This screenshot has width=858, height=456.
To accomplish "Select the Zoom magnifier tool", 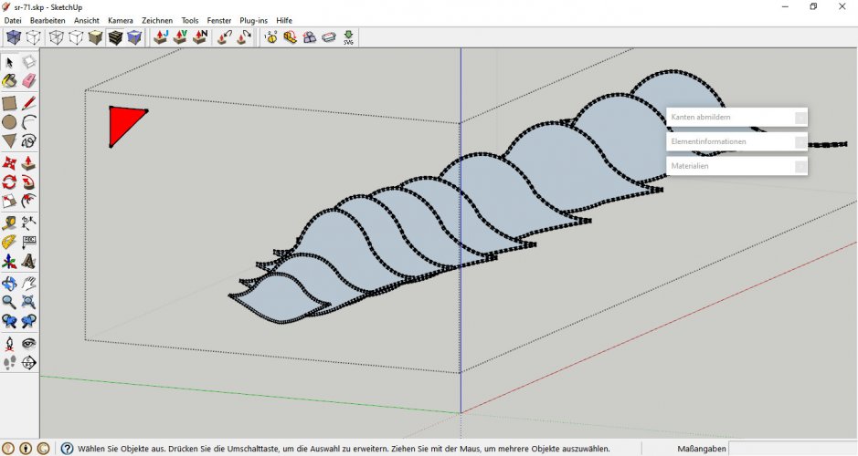I will (x=9, y=302).
